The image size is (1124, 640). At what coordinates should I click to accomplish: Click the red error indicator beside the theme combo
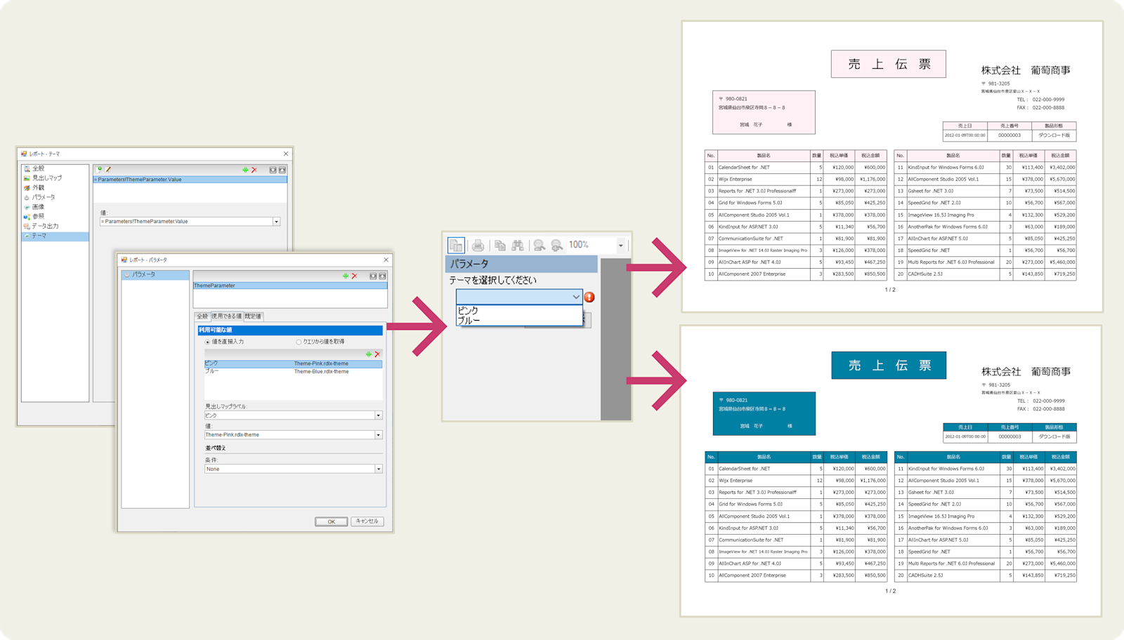589,297
